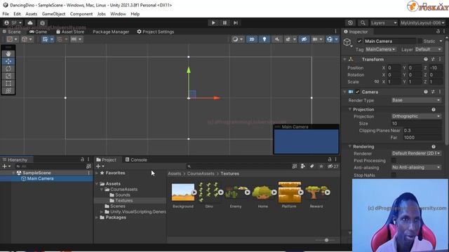This screenshot has height=252, width=449.
Task: Toggle scene audio
Action: tap(277, 39)
